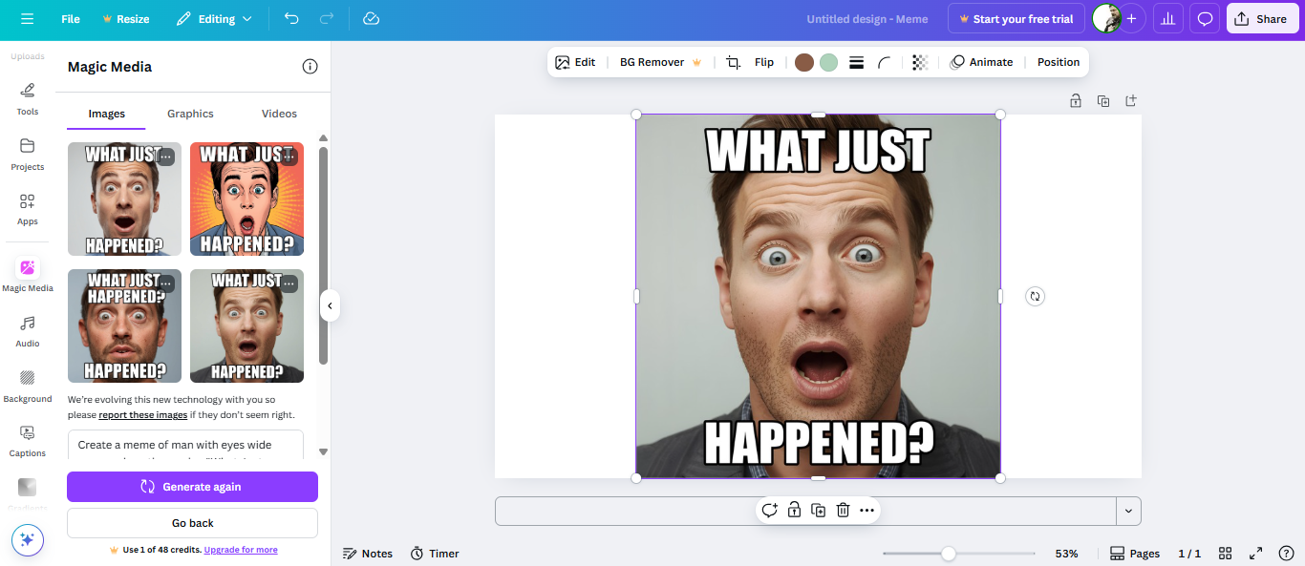Click the Generate again button
Viewport: 1305px width, 566px height.
coord(191,487)
